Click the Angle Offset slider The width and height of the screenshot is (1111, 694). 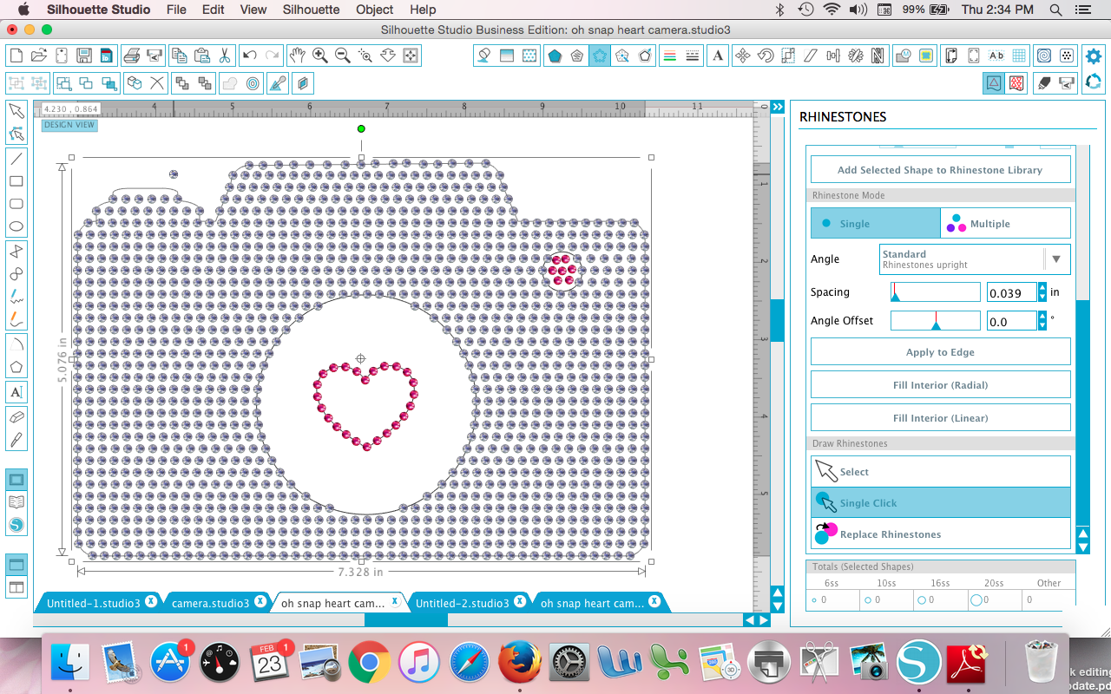(x=935, y=321)
